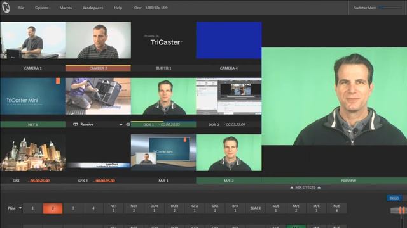Click the DDR 1 label bar
The height and width of the screenshot is (228, 407).
163,125
